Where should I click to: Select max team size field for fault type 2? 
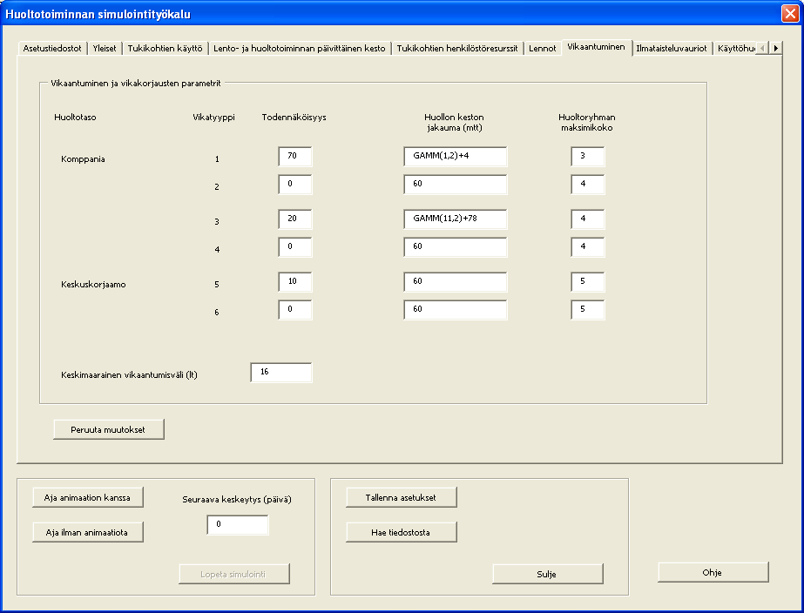[588, 184]
